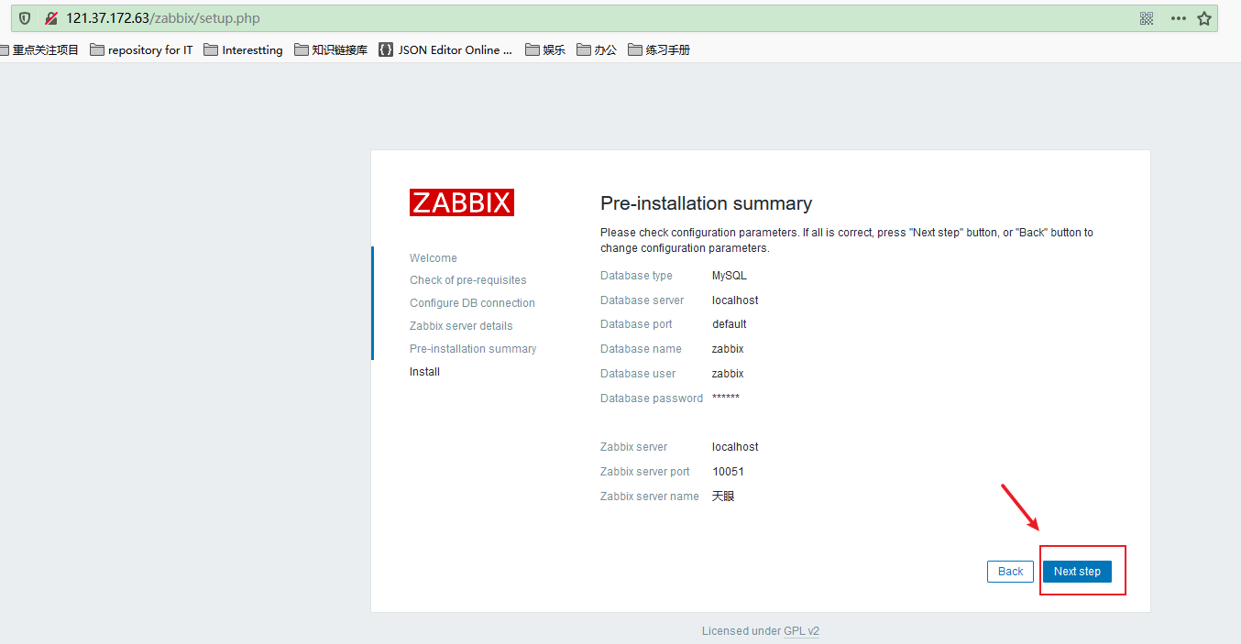Click the page actions ellipsis icon

1178,17
